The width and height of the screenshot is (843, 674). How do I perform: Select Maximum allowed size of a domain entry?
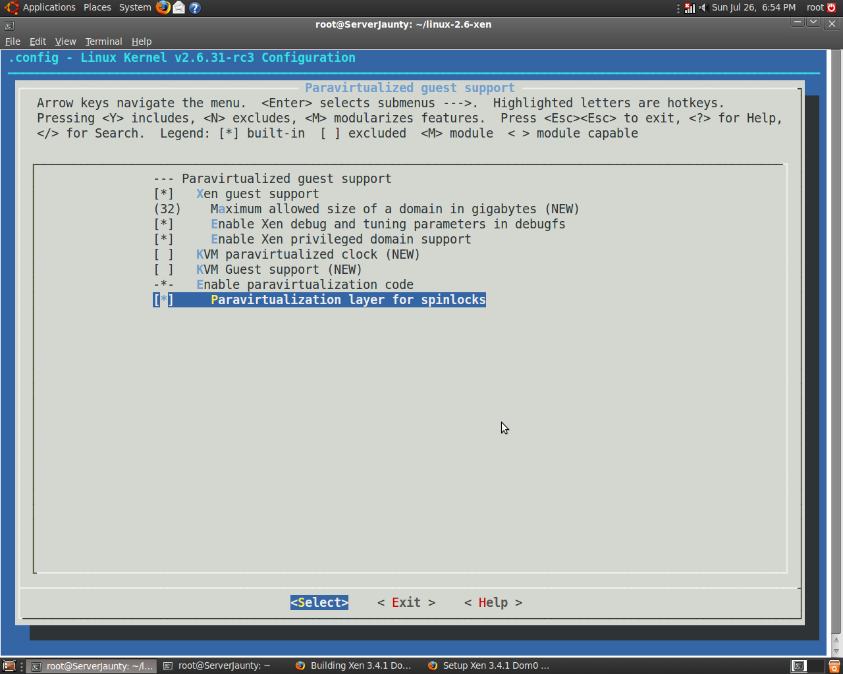point(395,209)
